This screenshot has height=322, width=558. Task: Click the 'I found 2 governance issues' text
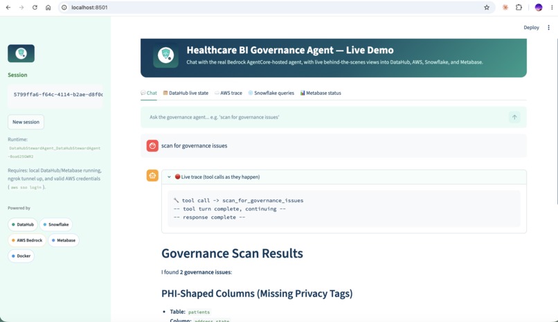click(197, 272)
